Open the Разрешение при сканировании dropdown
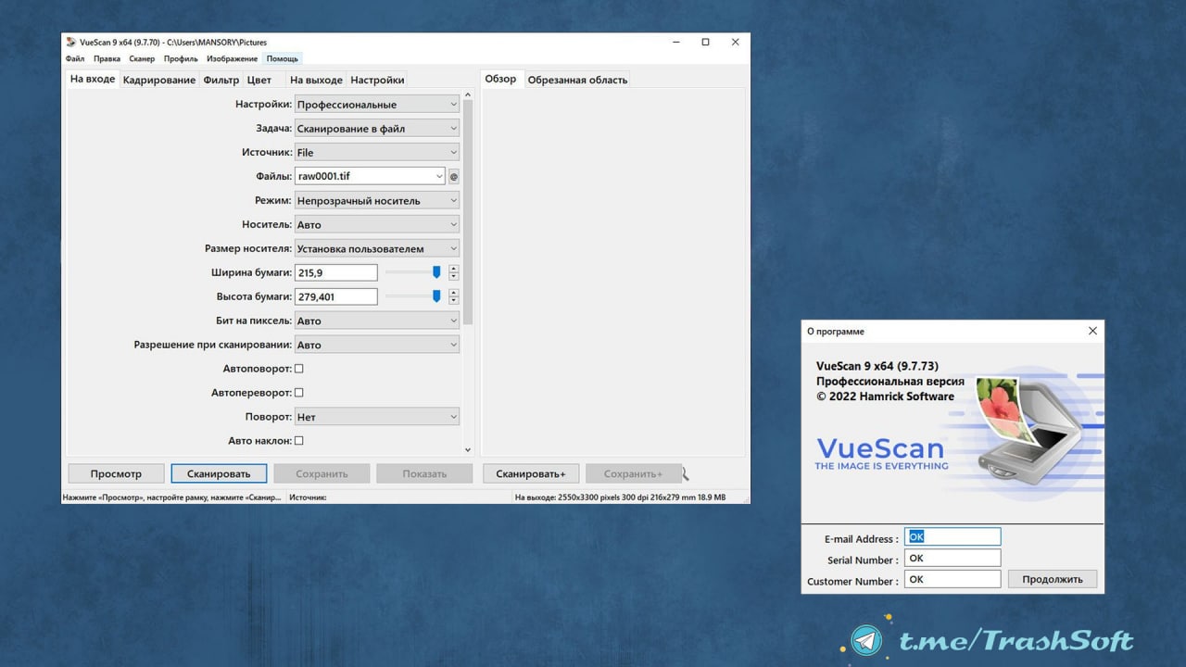This screenshot has height=667, width=1186. click(x=377, y=346)
